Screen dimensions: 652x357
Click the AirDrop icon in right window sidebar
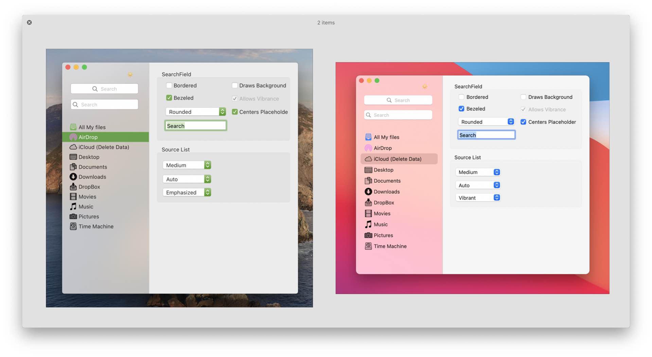pyautogui.click(x=368, y=148)
